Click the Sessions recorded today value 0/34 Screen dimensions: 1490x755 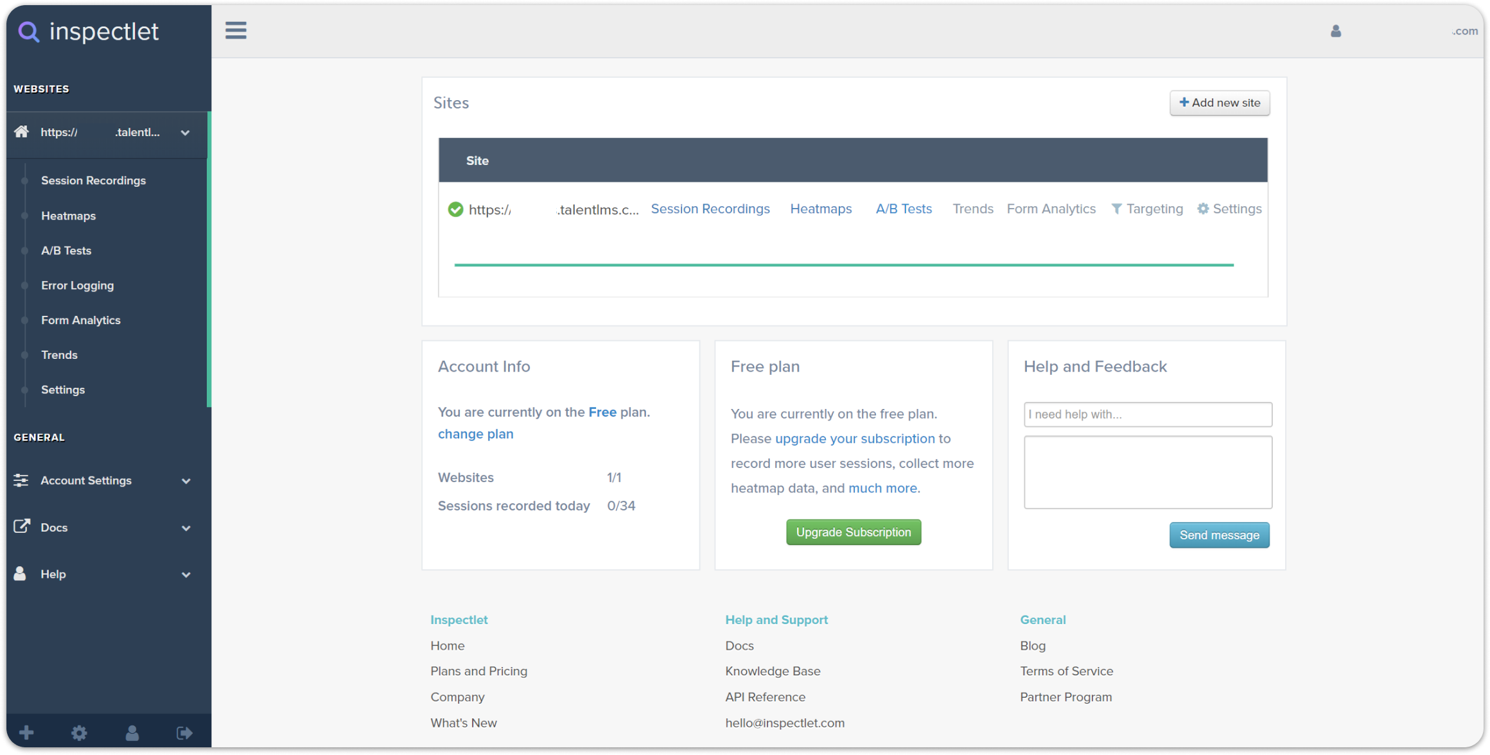point(621,506)
